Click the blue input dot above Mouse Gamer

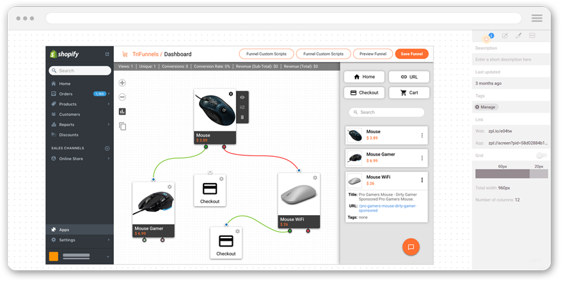click(153, 179)
